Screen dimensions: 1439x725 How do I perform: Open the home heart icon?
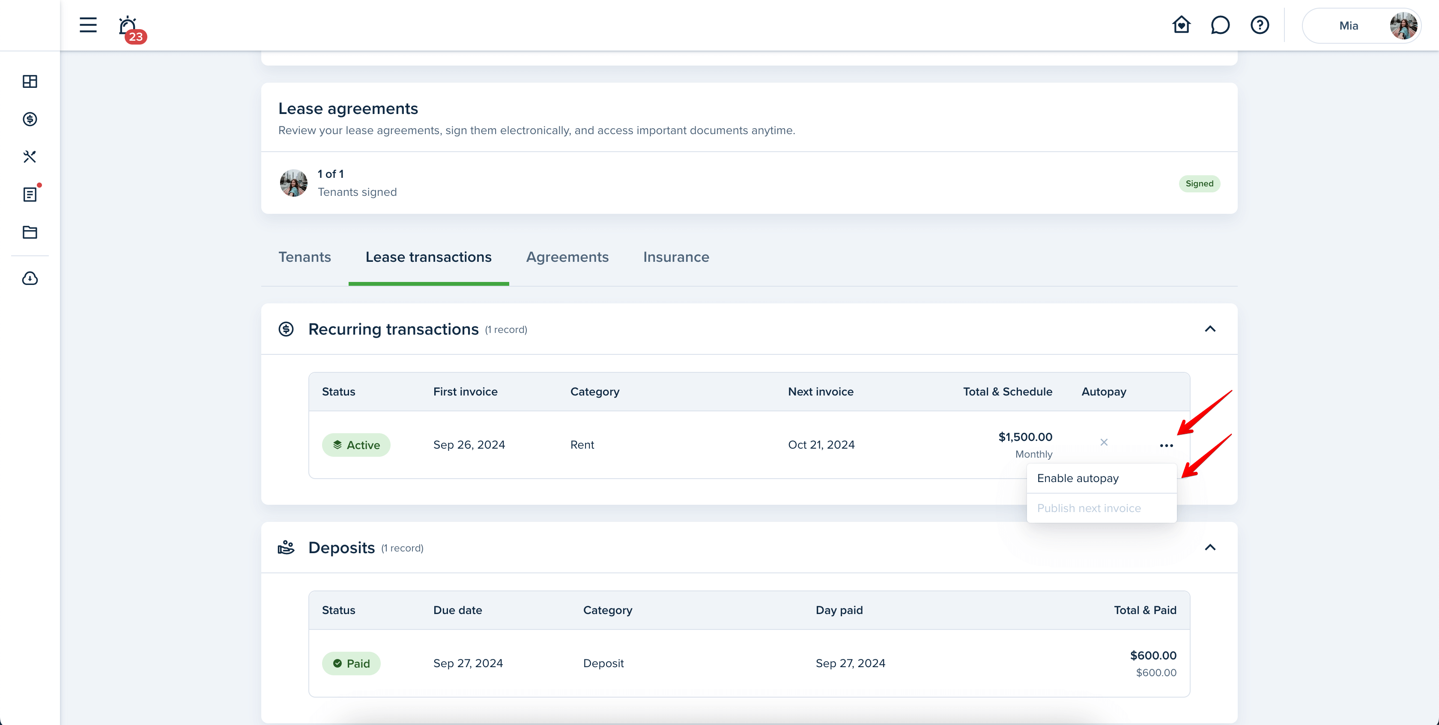pyautogui.click(x=1181, y=25)
